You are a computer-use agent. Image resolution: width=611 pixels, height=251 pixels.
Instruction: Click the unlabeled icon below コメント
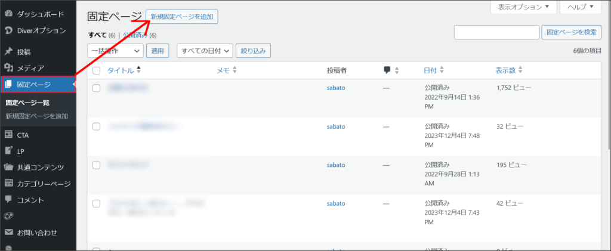pyautogui.click(x=8, y=216)
